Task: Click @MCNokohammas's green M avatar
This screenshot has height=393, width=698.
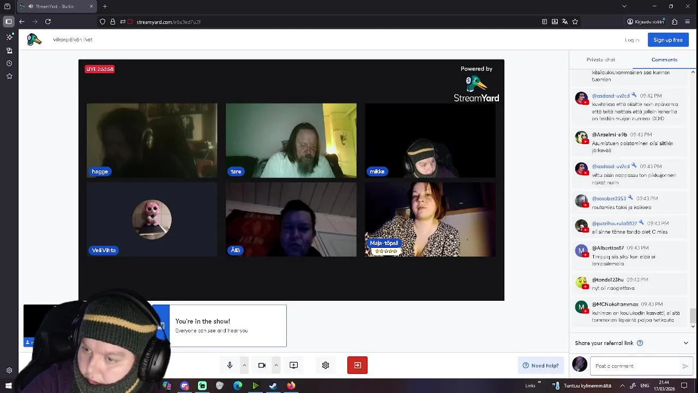Action: pos(581,307)
